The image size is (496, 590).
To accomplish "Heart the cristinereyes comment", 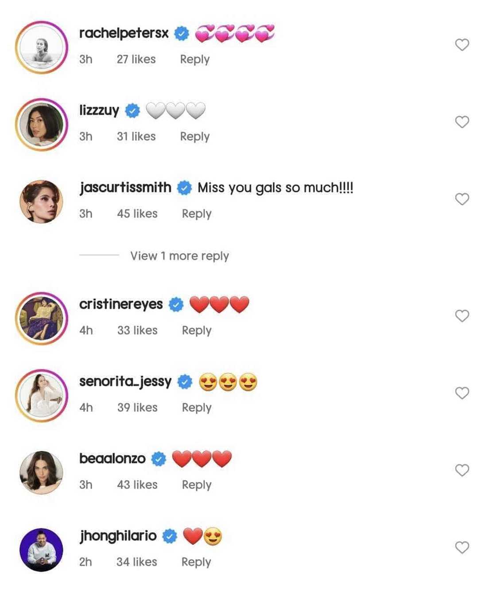I will tap(462, 316).
